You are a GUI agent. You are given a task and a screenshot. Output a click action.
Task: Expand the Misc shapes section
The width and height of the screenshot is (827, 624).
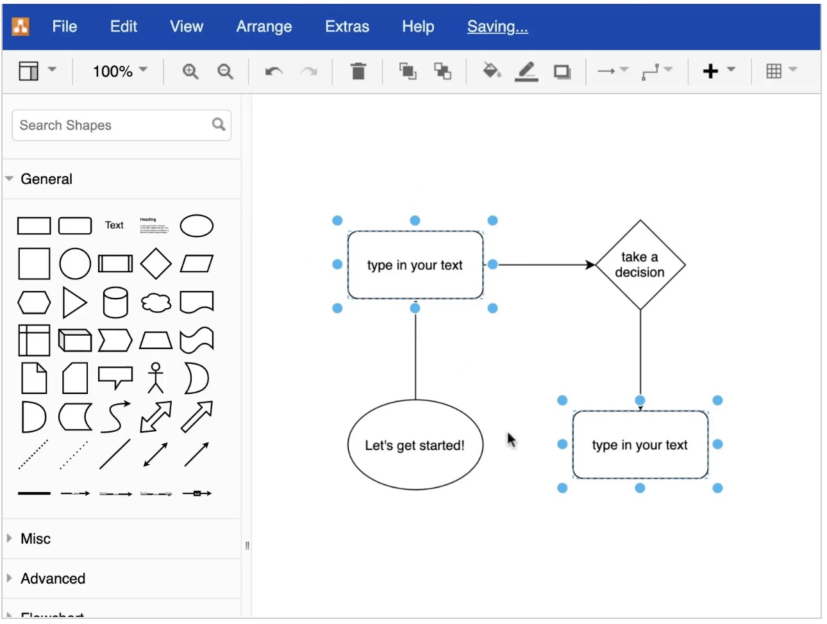coord(35,539)
